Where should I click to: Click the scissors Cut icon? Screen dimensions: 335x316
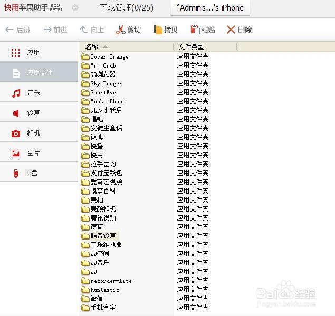120,30
